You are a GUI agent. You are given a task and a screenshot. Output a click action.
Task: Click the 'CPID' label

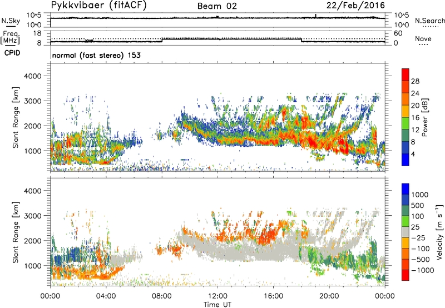12,53
